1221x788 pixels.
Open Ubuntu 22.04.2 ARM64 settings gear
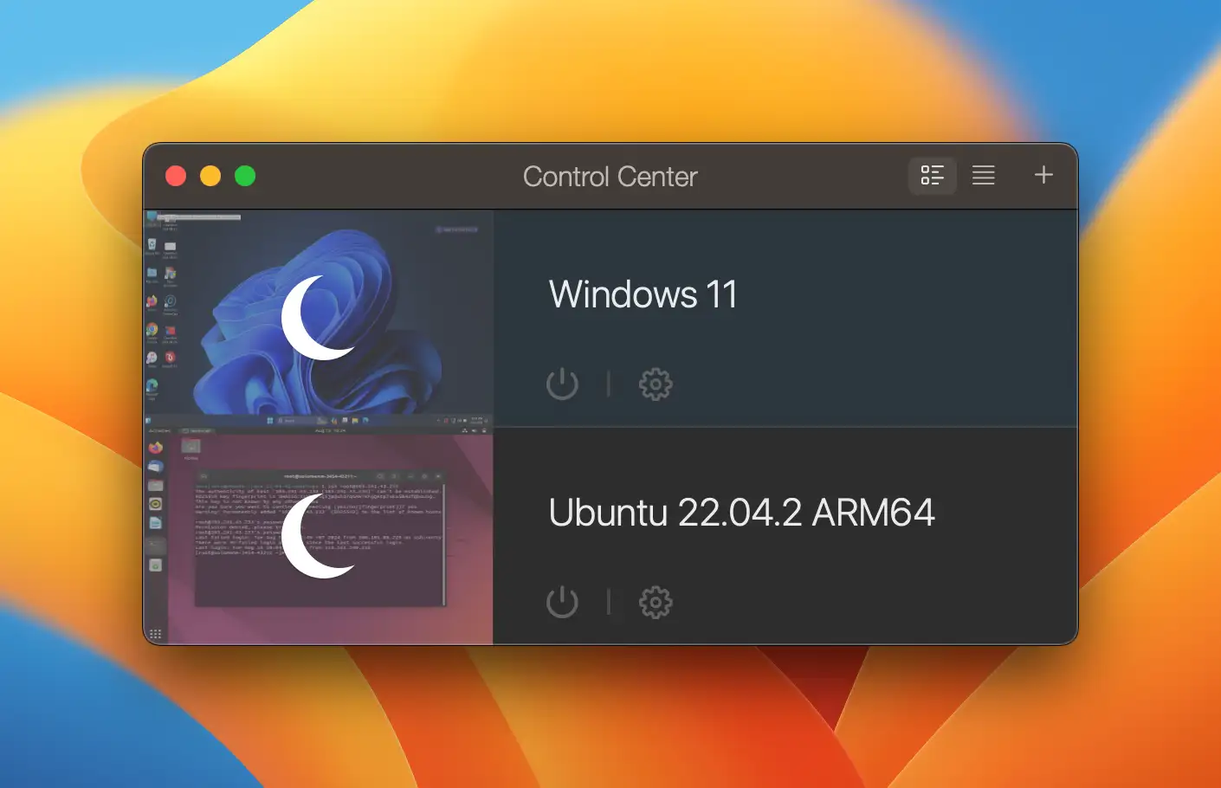(x=656, y=602)
